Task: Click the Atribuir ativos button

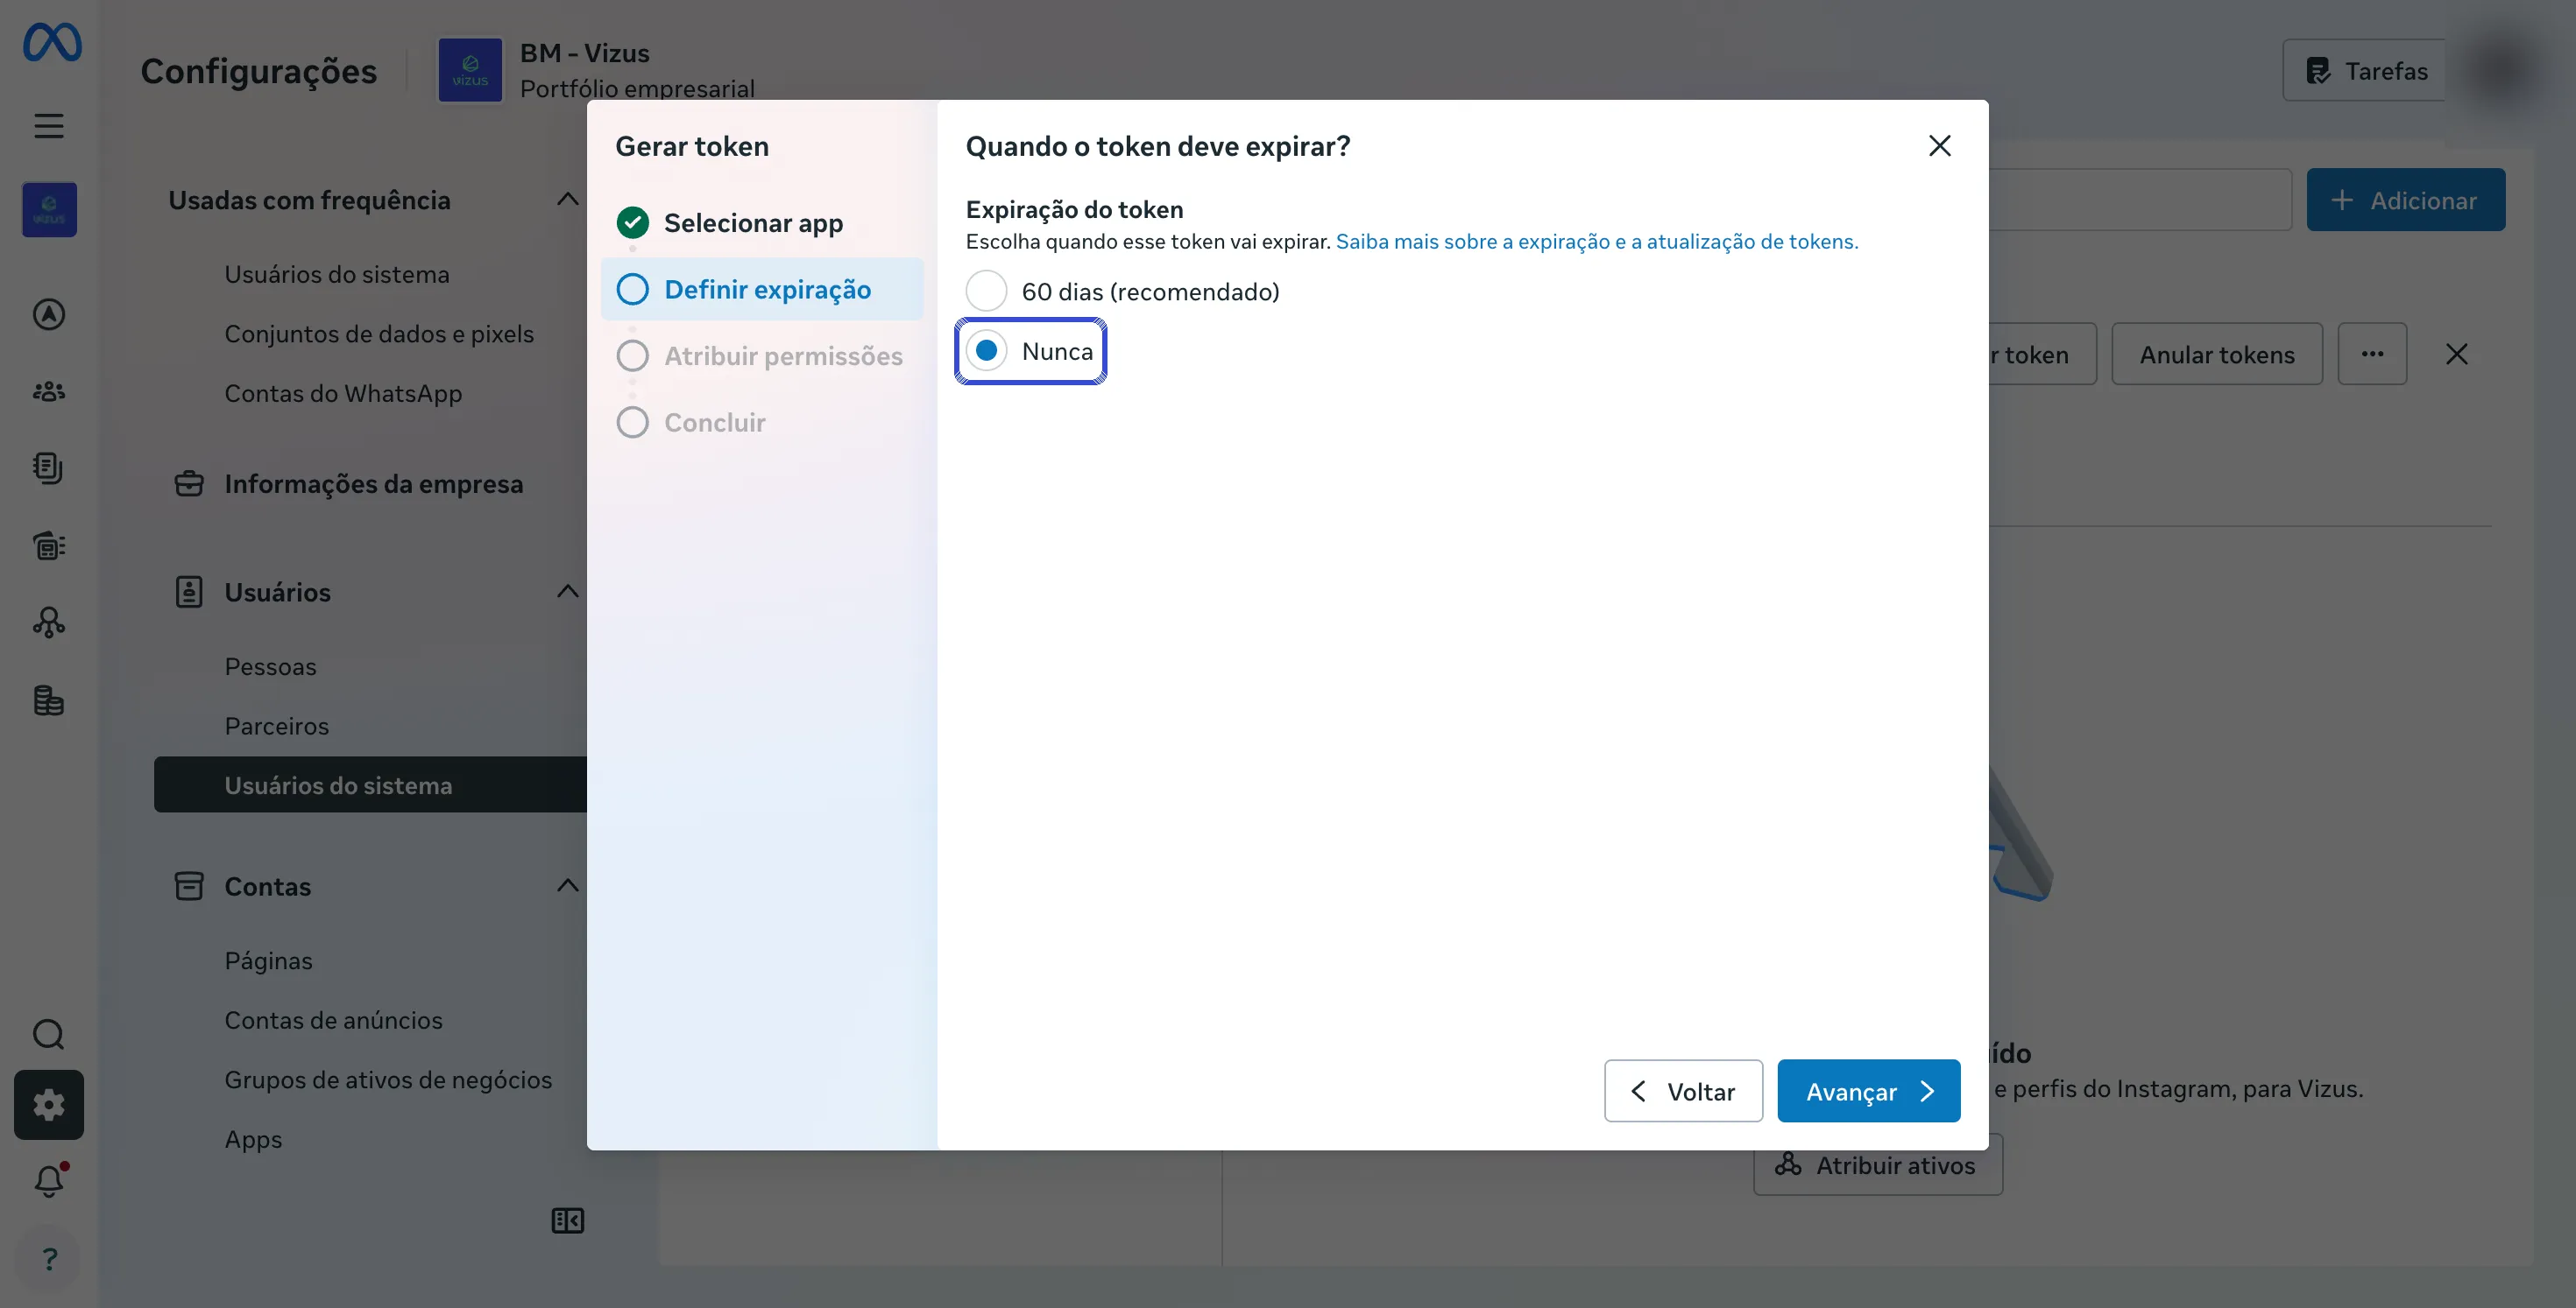Action: (1877, 1165)
